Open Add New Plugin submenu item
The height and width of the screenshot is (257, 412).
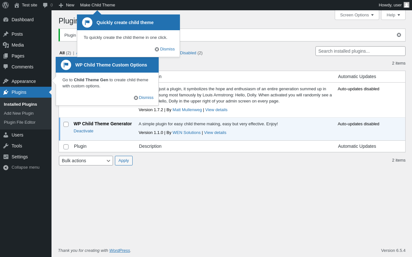pos(19,113)
